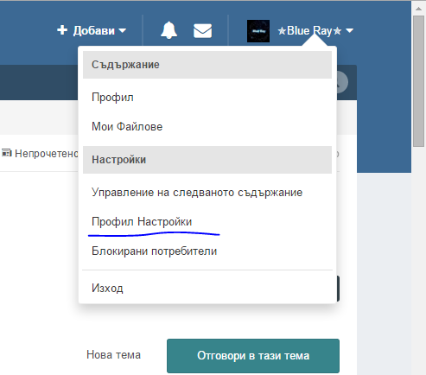Open the notifications bell icon
426x375 pixels.
pos(168,30)
